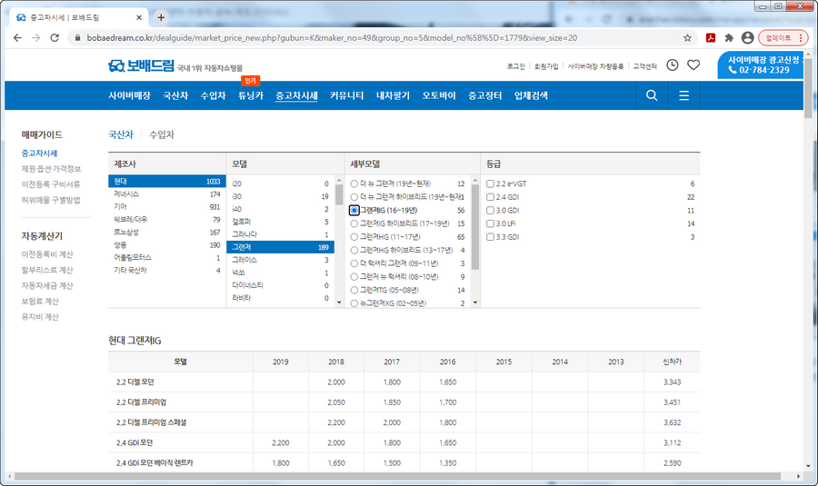Screen dimensions: 818x486
Task: Select 그랜저HG (11~17년) radio button
Action: tap(354, 237)
